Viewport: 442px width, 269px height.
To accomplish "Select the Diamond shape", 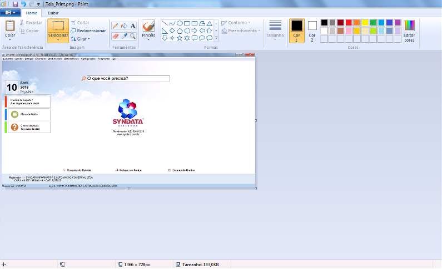I will coord(172,31).
